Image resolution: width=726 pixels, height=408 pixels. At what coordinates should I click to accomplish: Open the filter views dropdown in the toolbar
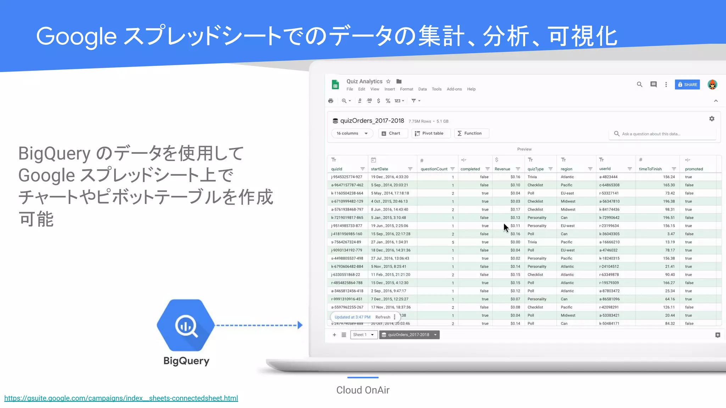(x=416, y=101)
